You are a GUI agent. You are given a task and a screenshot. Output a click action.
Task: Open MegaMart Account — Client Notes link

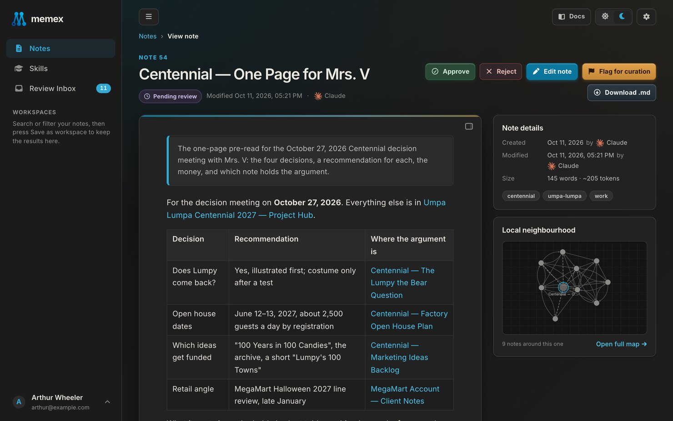tap(405, 395)
